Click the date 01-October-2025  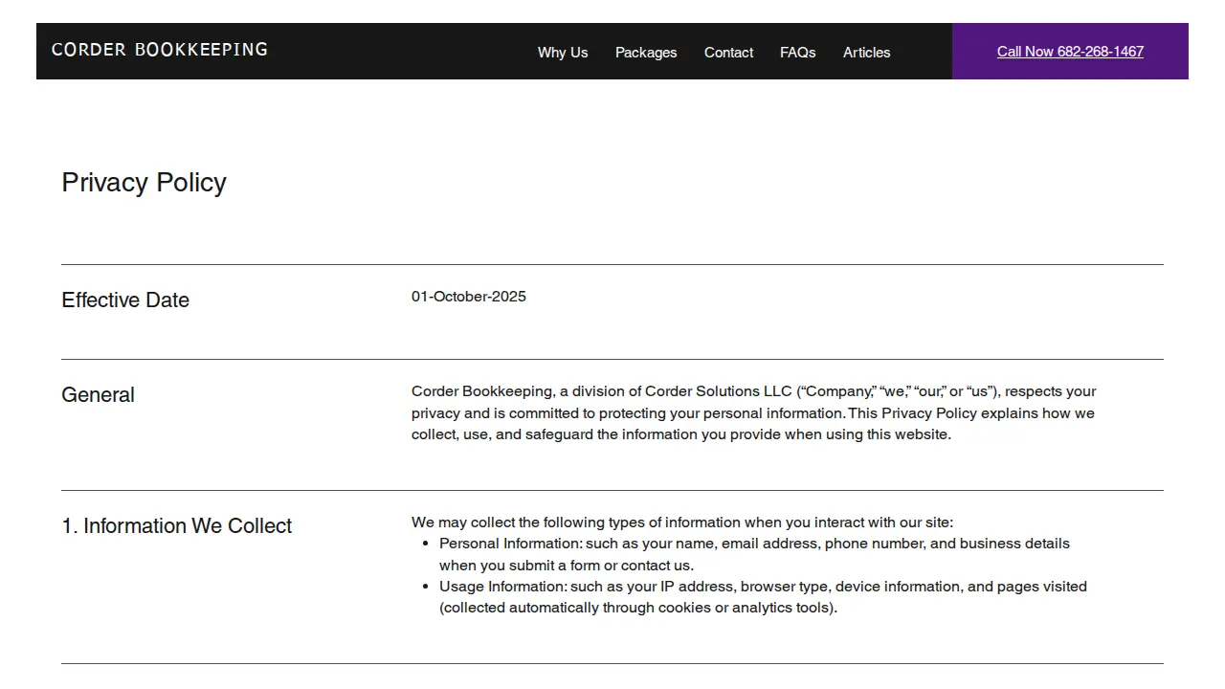click(x=469, y=297)
